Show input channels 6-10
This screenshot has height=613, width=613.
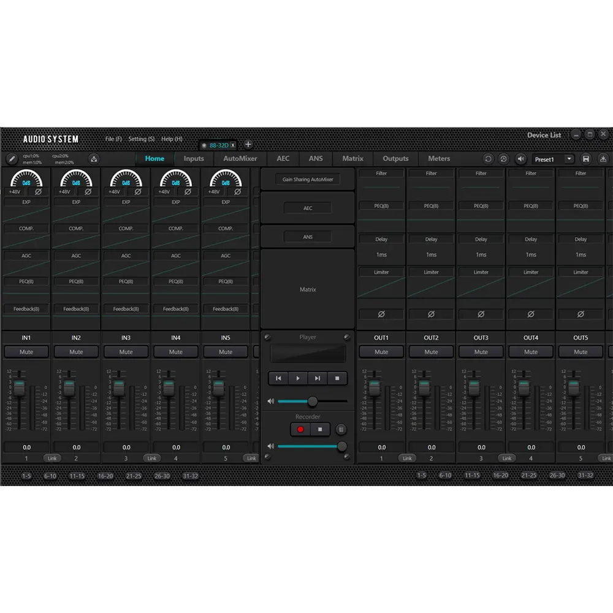tap(50, 476)
